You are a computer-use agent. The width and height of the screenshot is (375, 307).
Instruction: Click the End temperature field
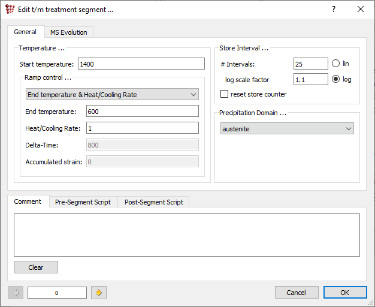pos(142,111)
